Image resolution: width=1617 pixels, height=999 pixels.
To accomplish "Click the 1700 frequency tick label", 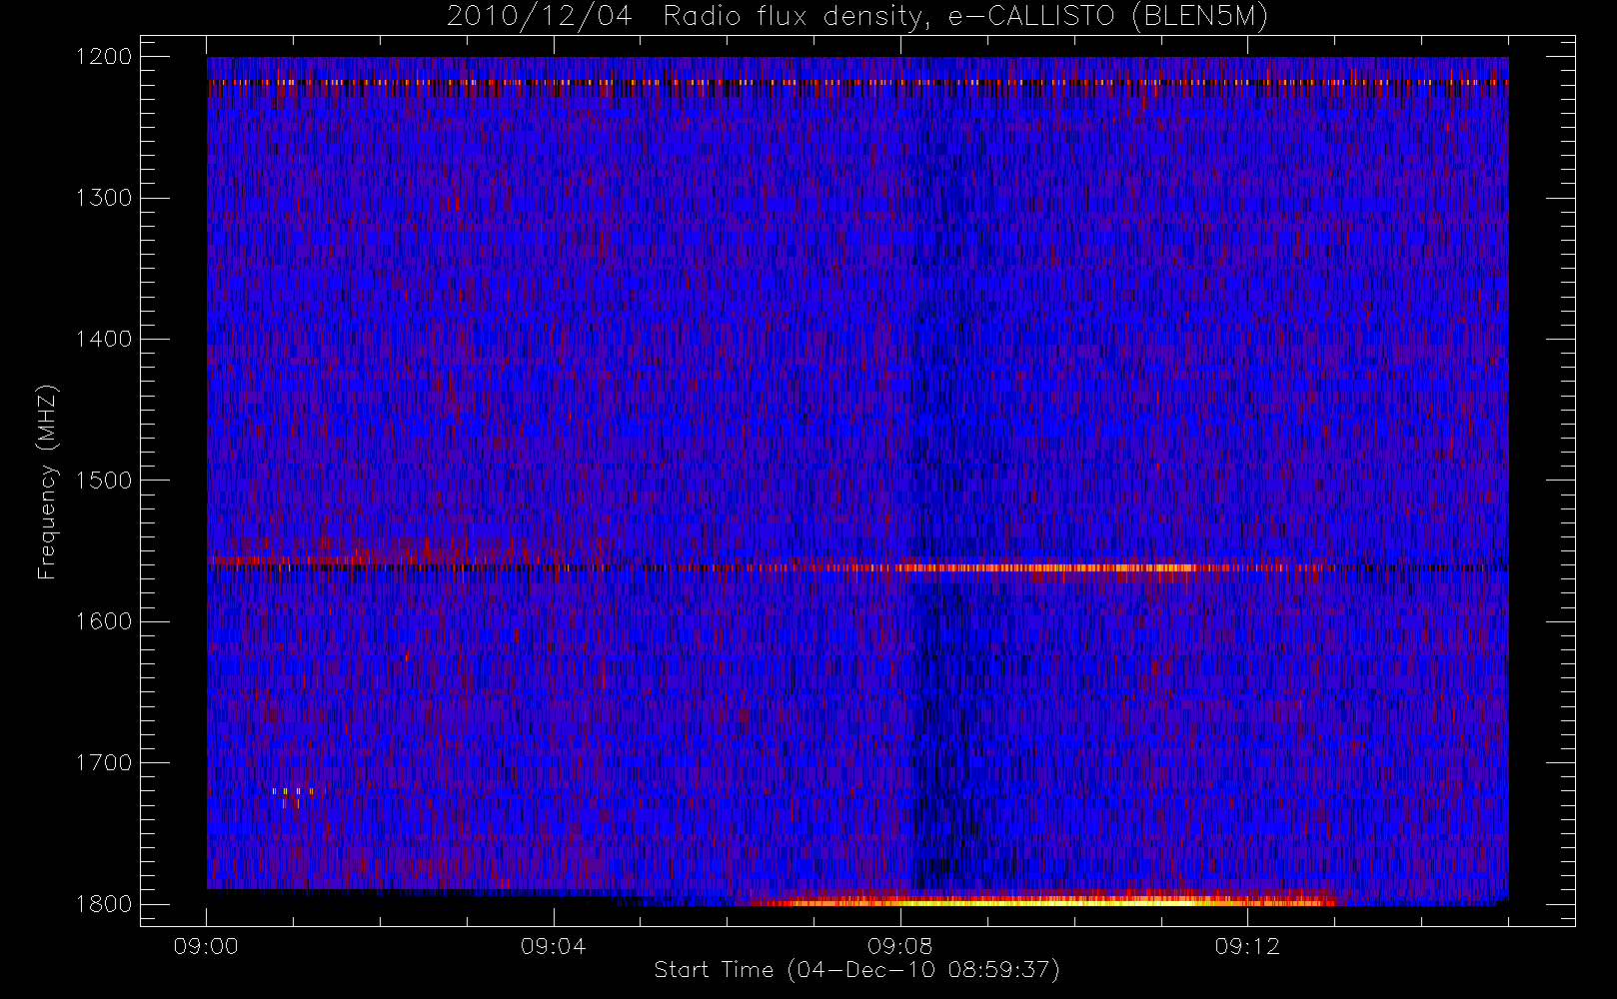I will [104, 763].
